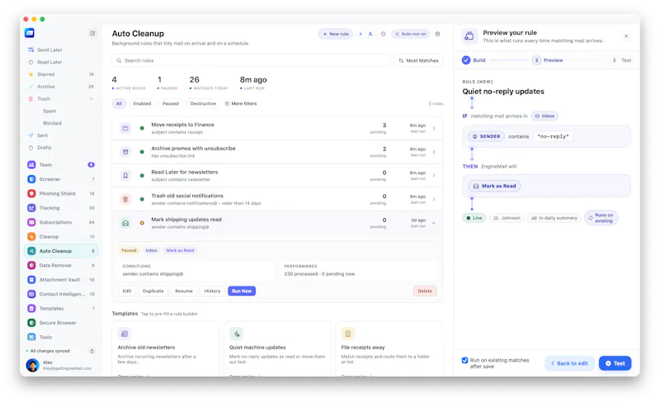
Task: Open Data Removal
Action: pos(55,265)
